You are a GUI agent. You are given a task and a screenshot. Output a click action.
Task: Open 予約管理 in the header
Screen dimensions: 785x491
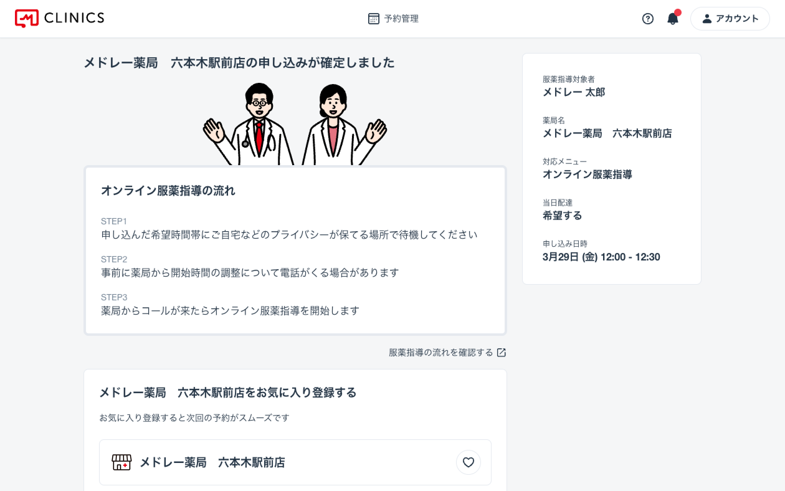click(x=393, y=18)
